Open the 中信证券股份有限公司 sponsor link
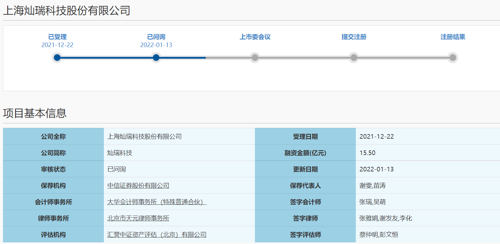Screen dimensions: 500x244 click(x=138, y=186)
